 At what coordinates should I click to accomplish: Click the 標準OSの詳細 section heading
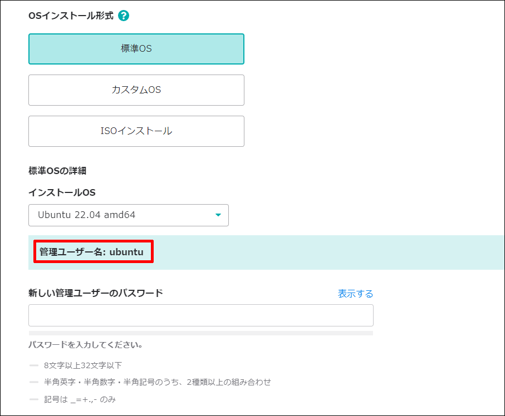pos(57,171)
